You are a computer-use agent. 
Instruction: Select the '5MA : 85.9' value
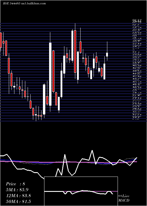[17, 190]
